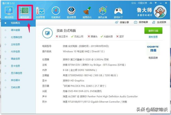Select 主板信息 in the sidebar

(18, 44)
